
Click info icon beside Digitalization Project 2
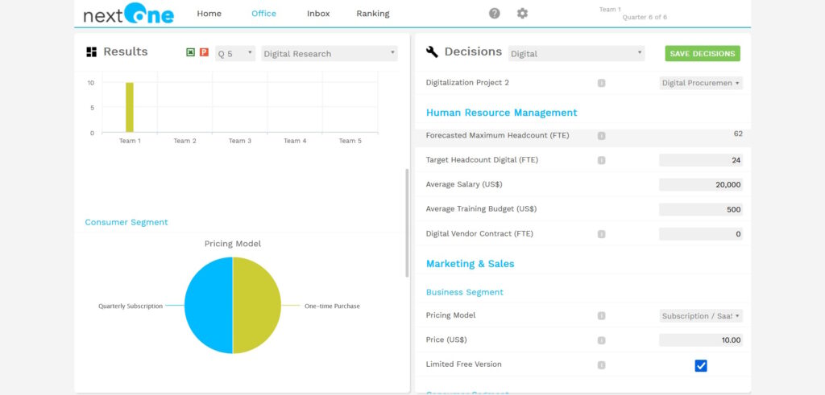[601, 83]
